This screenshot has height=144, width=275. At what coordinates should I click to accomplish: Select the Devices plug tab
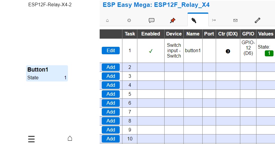coord(194,21)
